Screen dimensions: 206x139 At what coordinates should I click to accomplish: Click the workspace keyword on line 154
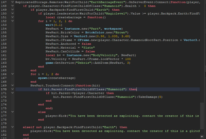point(113,29)
